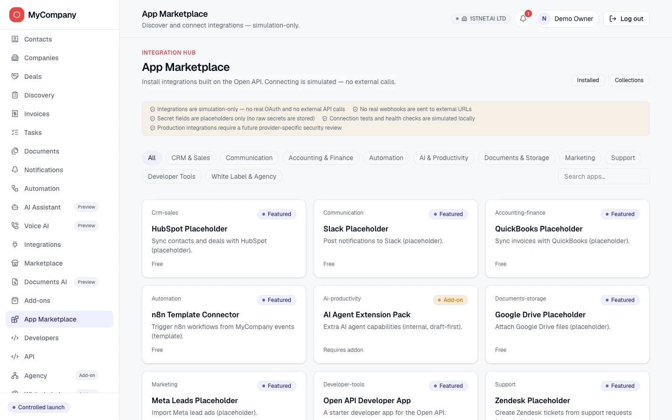Open the AI Agent Extension Pack card
Image resolution: width=672 pixels, height=420 pixels.
click(x=396, y=324)
